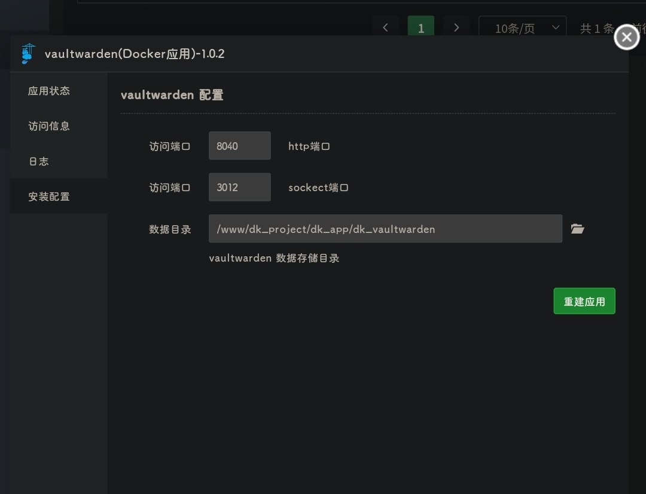Go to next page with right chevron icon
Image resolution: width=646 pixels, height=494 pixels.
pos(456,27)
